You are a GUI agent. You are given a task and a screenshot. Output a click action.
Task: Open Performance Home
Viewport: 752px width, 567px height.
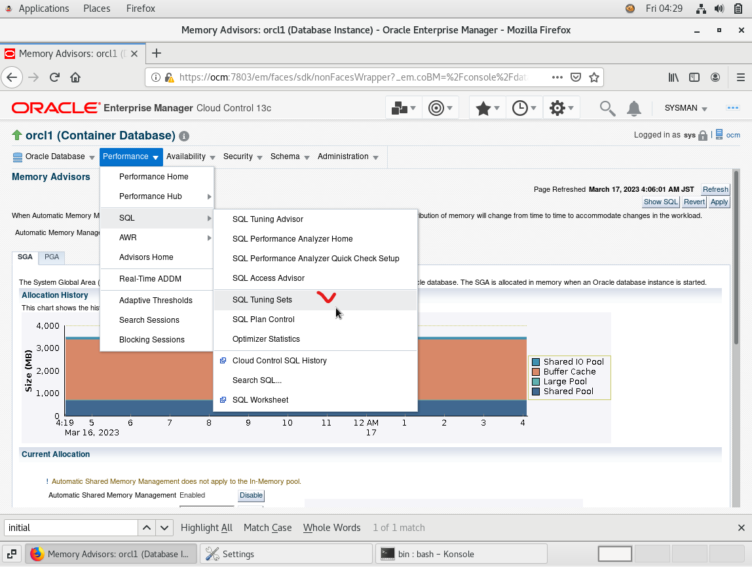(157, 177)
